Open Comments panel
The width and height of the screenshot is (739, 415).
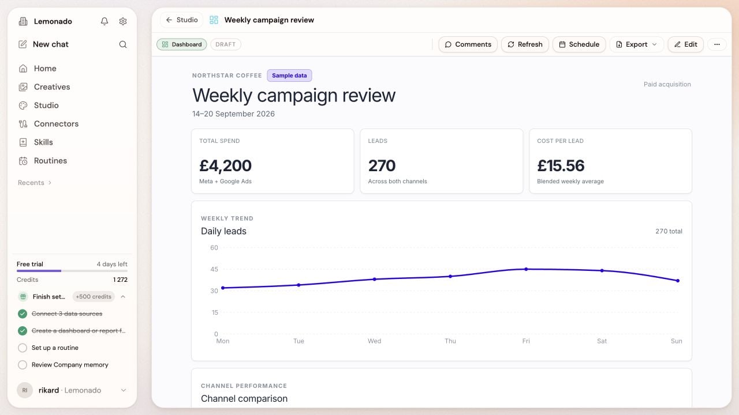point(468,44)
